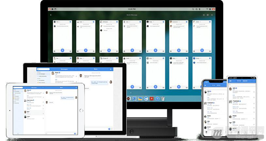Click the contact profile icon on laptop header

111,69
